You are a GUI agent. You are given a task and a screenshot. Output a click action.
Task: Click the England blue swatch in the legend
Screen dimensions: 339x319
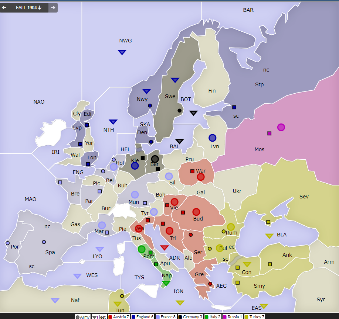point(133,317)
